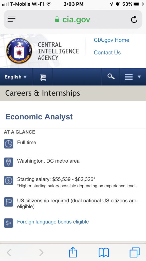Screen dimensions: 146x261
Task: Open site search magnifier icon
Action: tap(111, 77)
